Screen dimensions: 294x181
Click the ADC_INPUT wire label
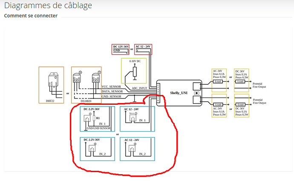pos(140,88)
